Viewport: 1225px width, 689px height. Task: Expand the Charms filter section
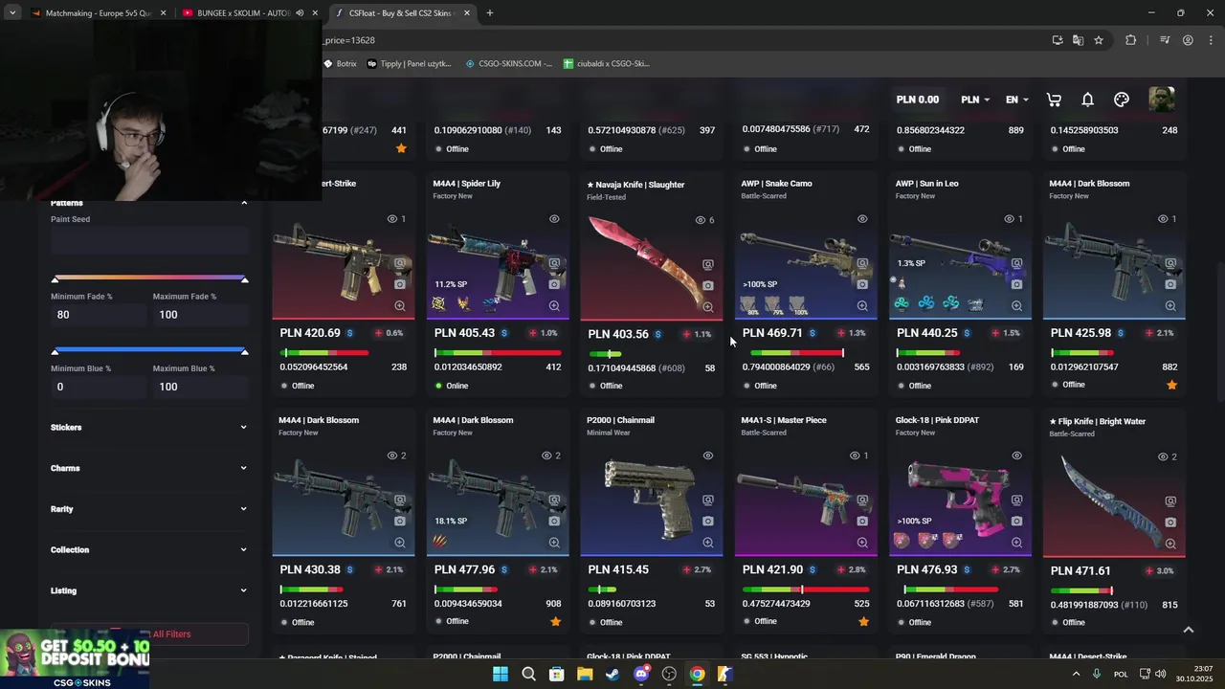148,468
